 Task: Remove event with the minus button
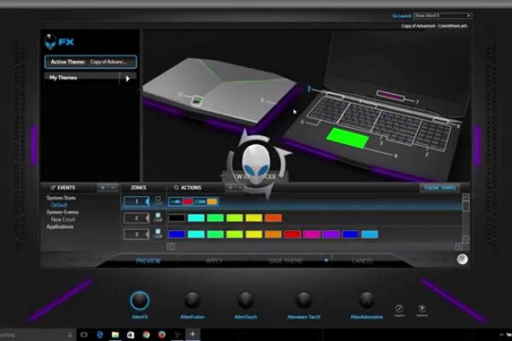(113, 188)
